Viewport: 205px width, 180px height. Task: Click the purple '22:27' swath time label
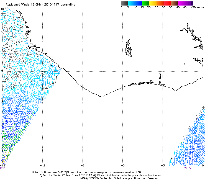pos(188,168)
